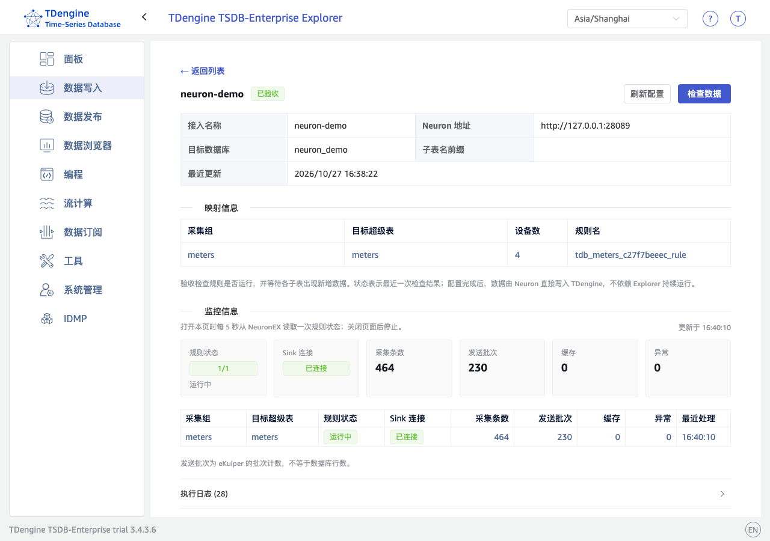The width and height of the screenshot is (770, 541).
Task: Click meters under 采集组 in 映射信息
Action: (x=201, y=255)
